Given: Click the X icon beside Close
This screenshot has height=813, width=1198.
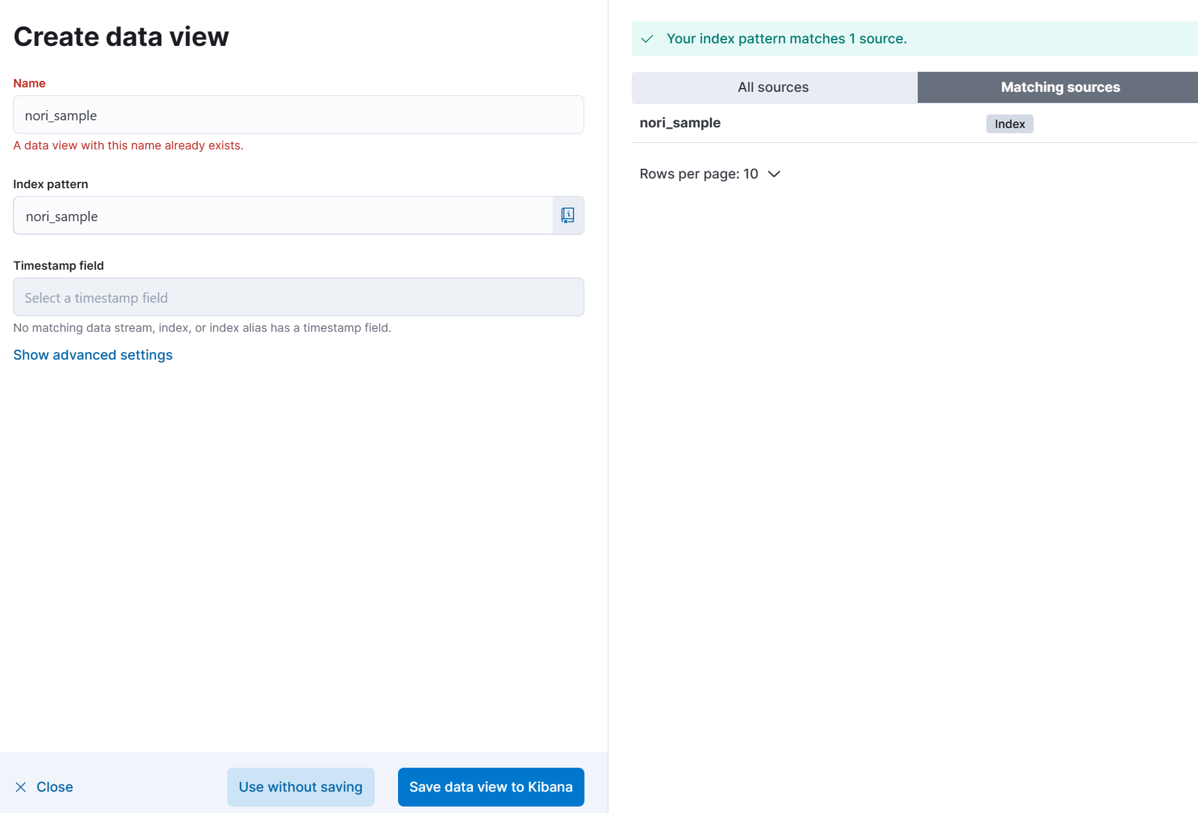Looking at the screenshot, I should coord(21,787).
